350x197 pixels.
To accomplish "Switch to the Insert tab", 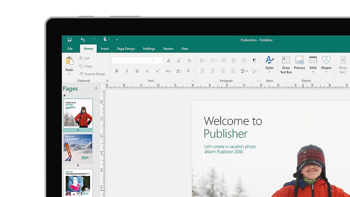I will pyautogui.click(x=105, y=49).
